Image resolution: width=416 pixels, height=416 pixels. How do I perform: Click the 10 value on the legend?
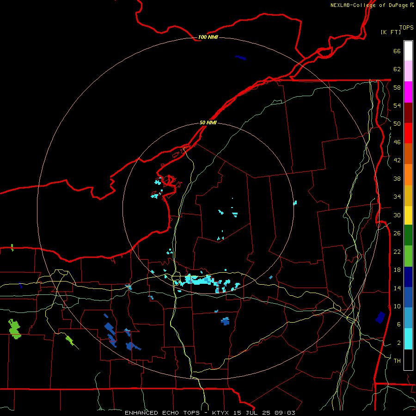(x=397, y=306)
